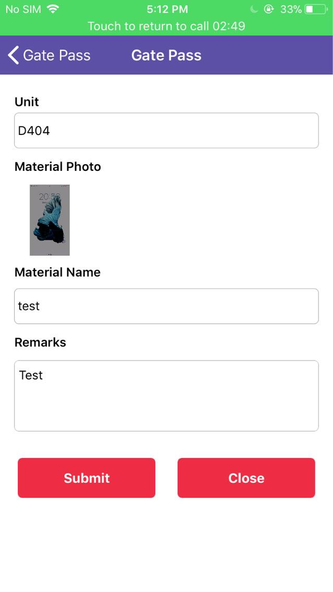This screenshot has height=592, width=333.
Task: Tap the Wi-Fi signal icon
Action: coord(53,9)
